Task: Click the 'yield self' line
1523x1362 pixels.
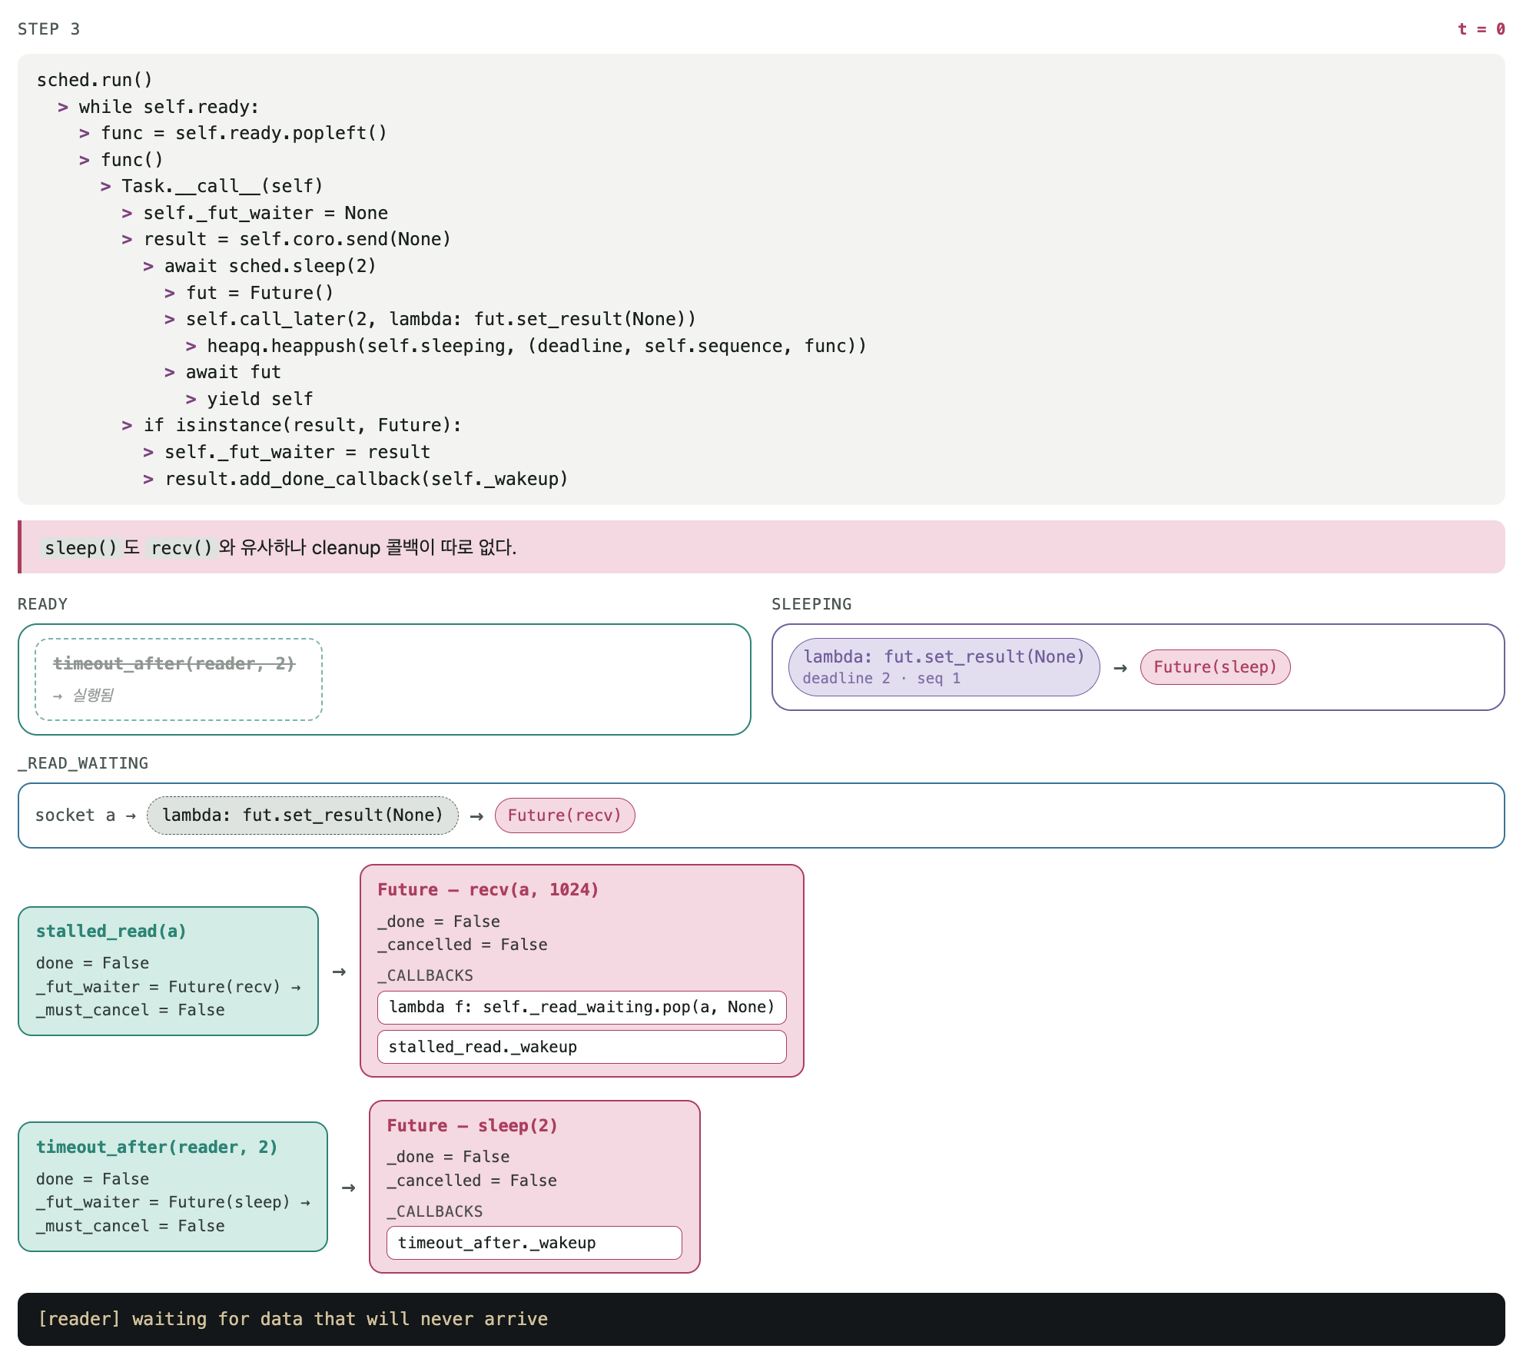Action: pyautogui.click(x=260, y=399)
